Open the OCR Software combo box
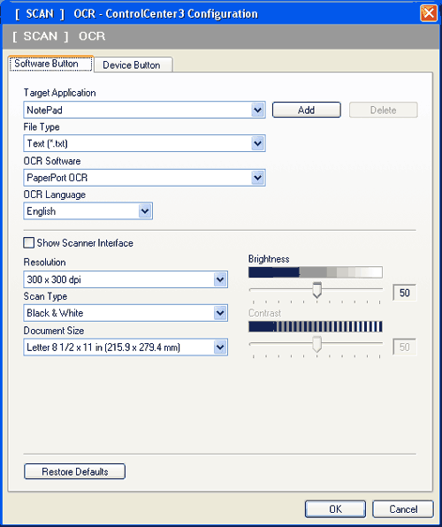This screenshot has height=527, width=442. click(144, 178)
